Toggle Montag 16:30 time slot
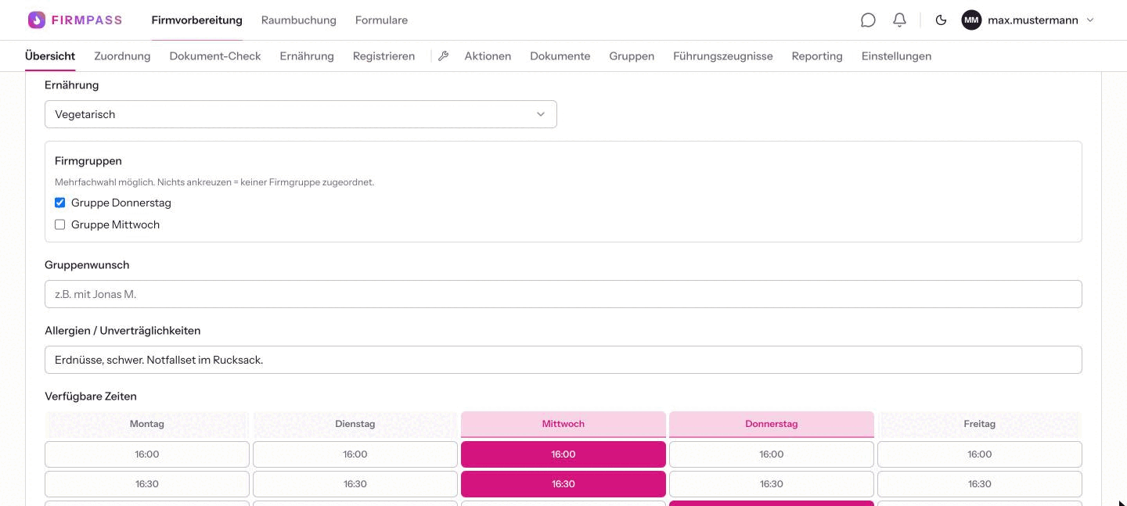 coord(147,484)
